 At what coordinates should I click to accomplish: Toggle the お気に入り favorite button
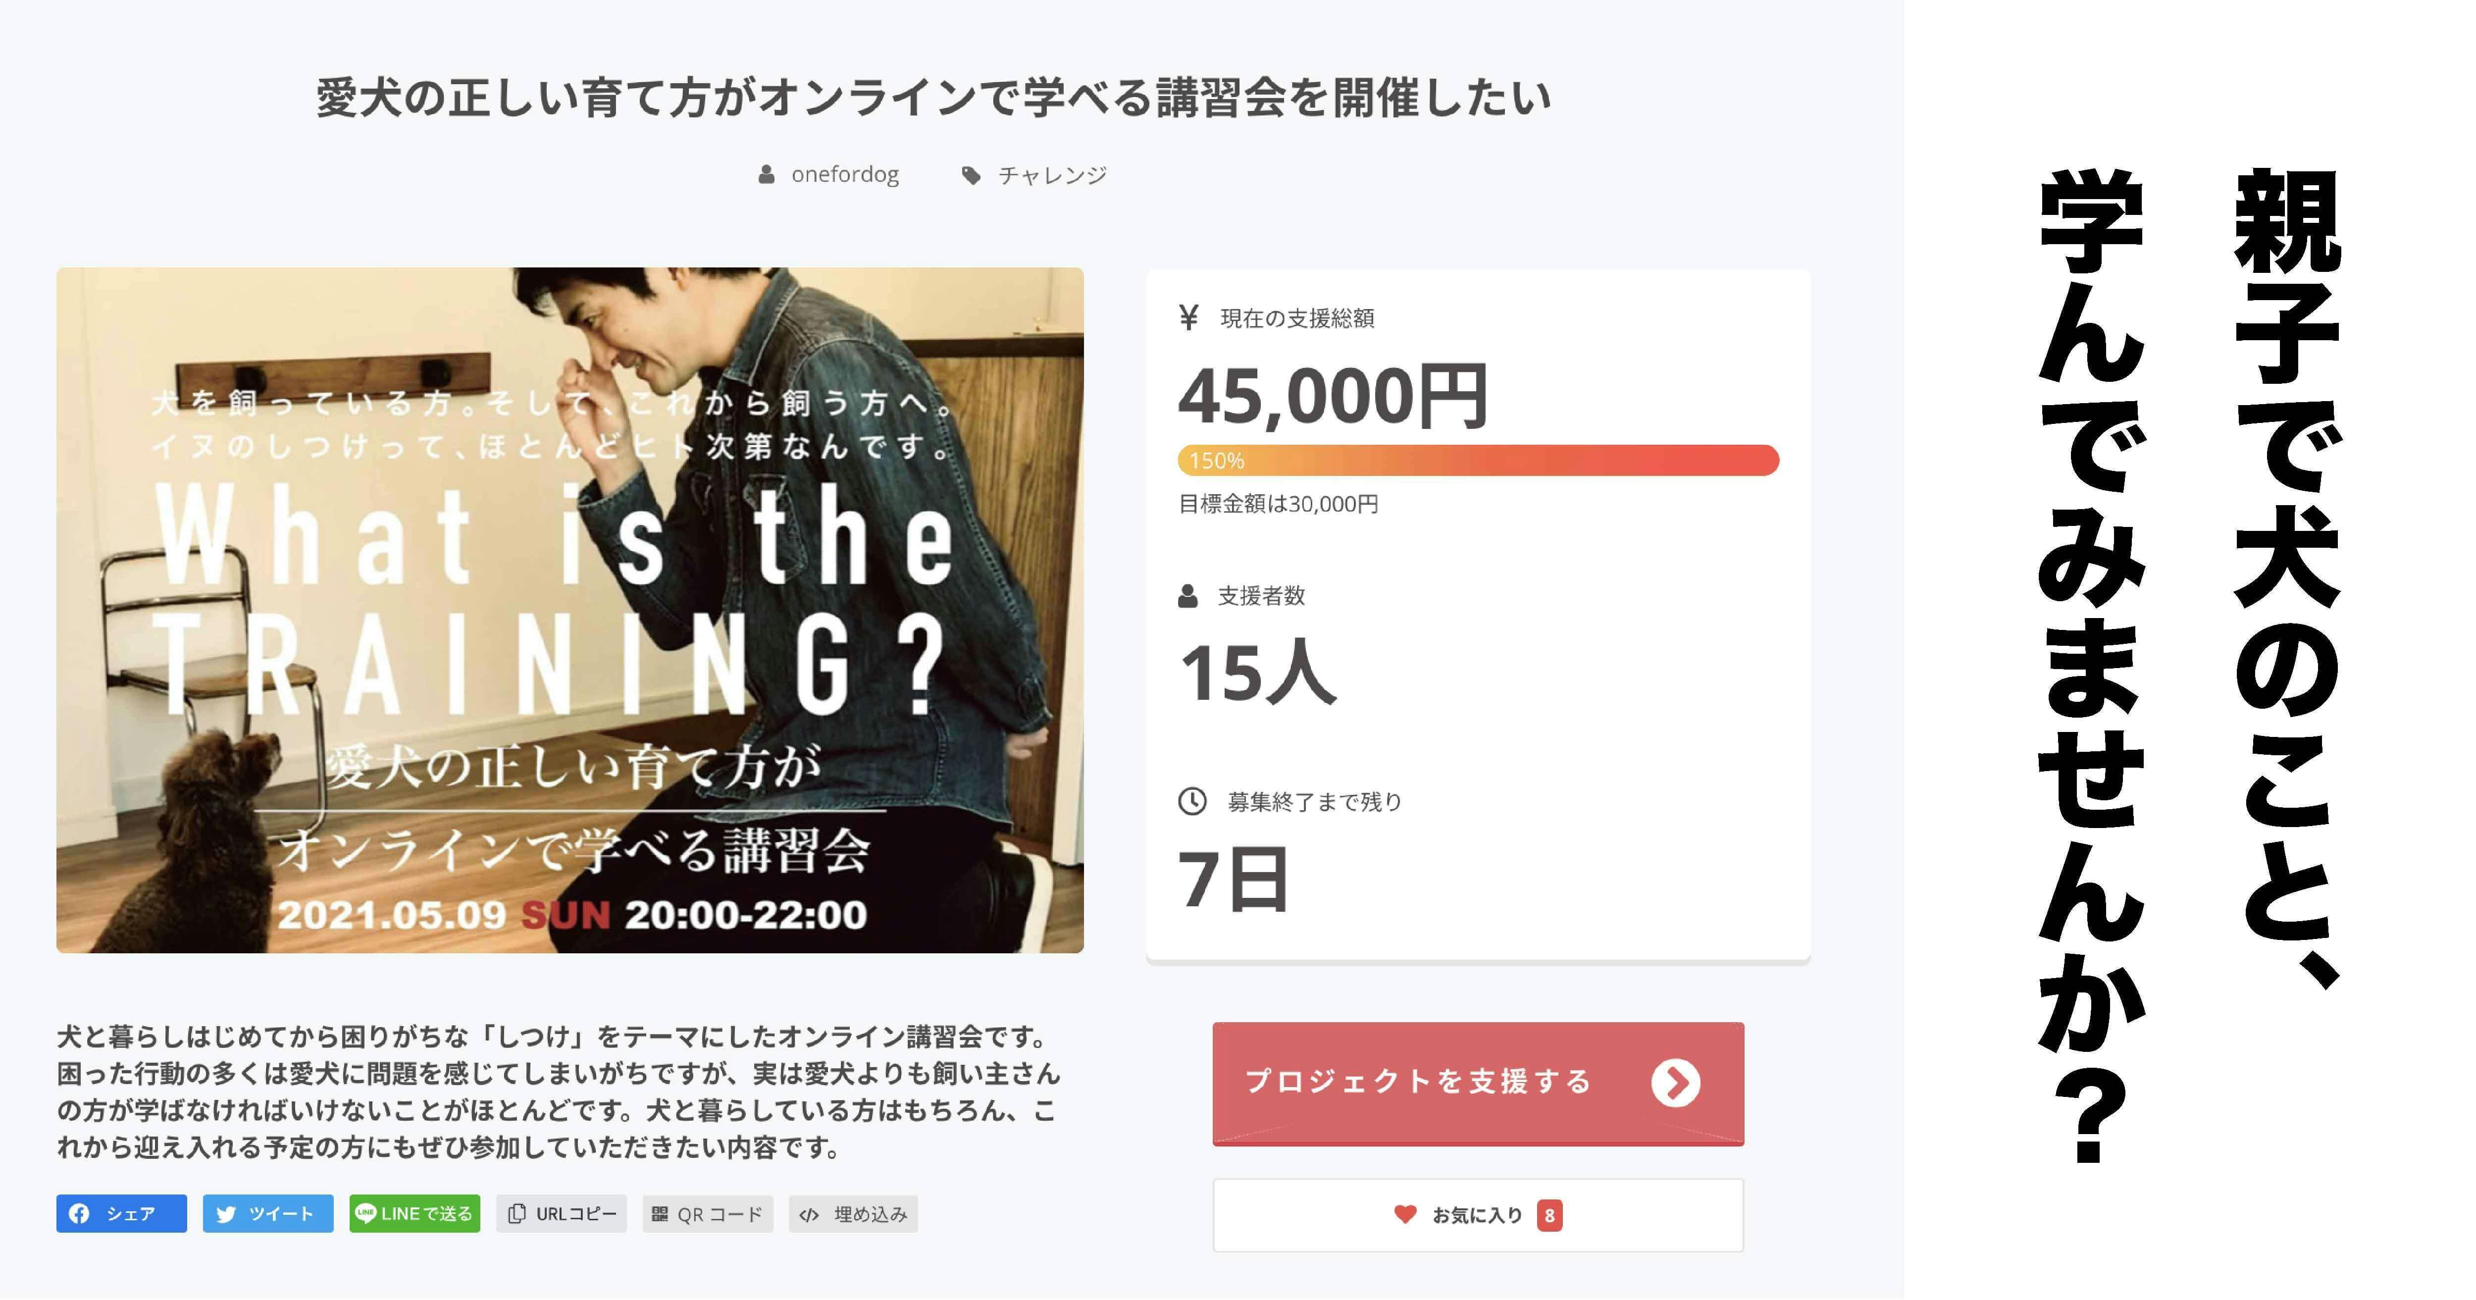[1477, 1215]
